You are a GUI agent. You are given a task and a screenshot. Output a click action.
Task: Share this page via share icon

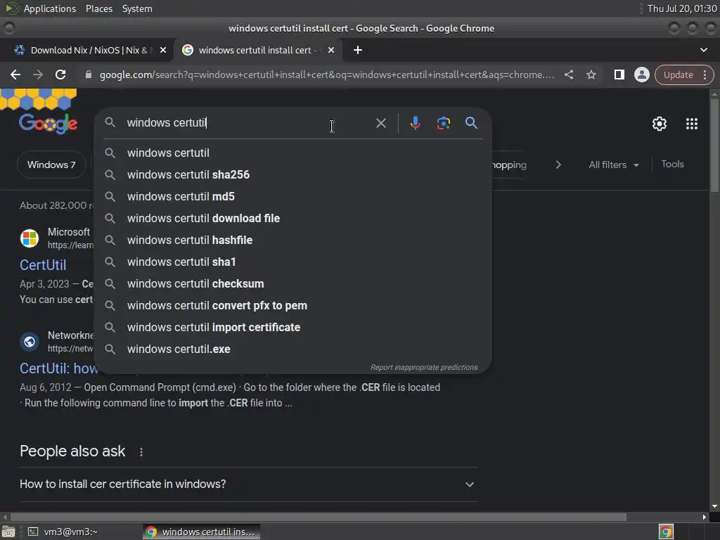click(569, 75)
